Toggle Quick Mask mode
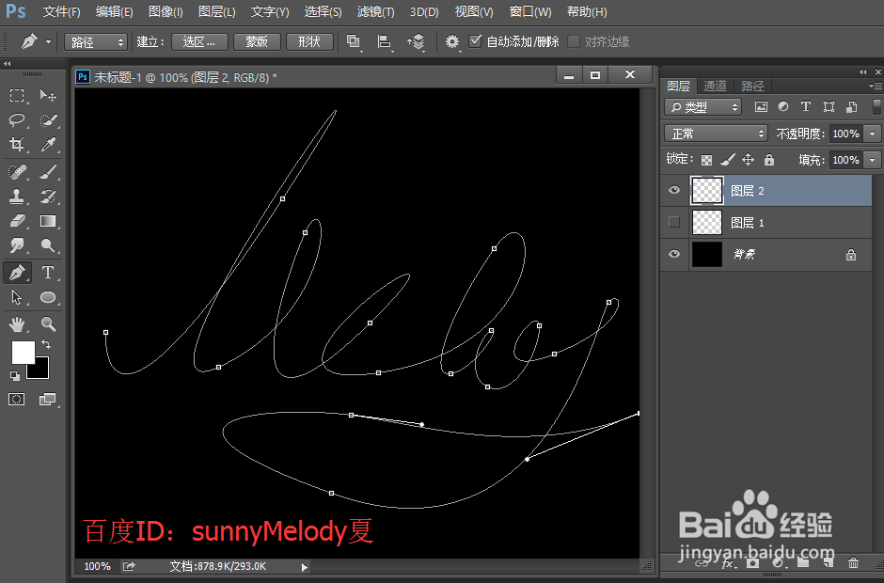This screenshot has width=884, height=583. pyautogui.click(x=16, y=400)
